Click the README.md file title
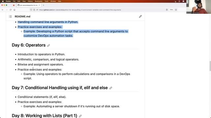Viewport: 211px width, 118px height. (22, 16)
